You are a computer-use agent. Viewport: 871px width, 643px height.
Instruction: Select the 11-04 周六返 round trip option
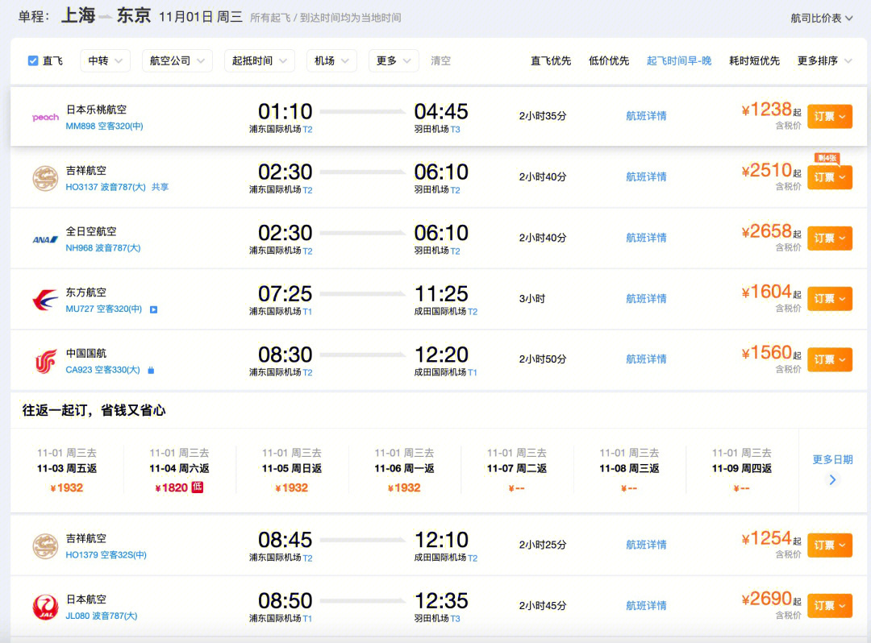point(179,470)
